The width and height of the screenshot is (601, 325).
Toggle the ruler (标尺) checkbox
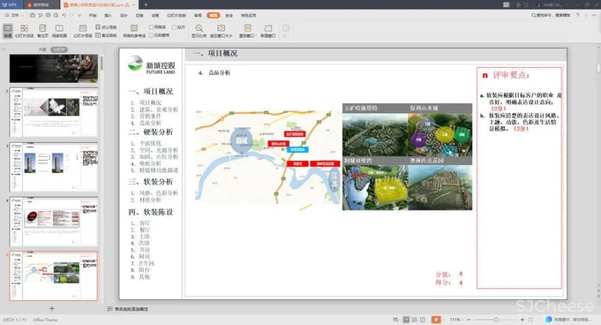174,27
